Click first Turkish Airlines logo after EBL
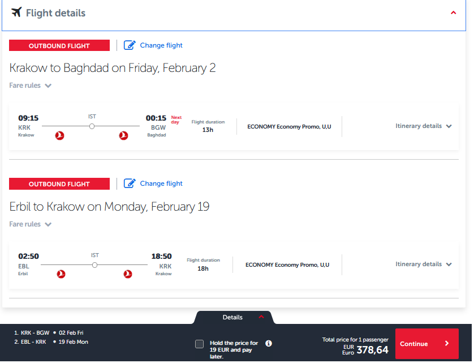The width and height of the screenshot is (474, 363). pos(61,274)
